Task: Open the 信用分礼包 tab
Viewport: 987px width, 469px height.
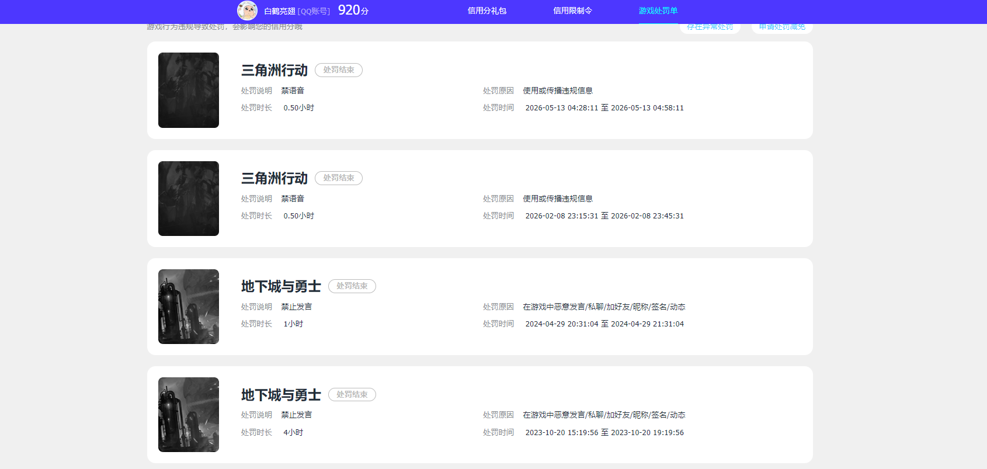Action: coord(486,11)
